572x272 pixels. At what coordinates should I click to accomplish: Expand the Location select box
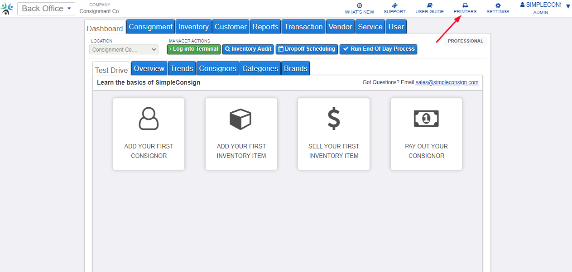pos(124,49)
